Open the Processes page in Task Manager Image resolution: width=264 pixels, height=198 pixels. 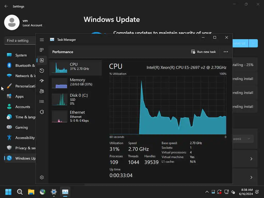tap(42, 50)
